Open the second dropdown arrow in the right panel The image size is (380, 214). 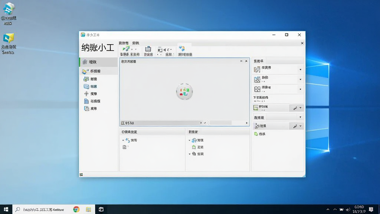click(300, 80)
